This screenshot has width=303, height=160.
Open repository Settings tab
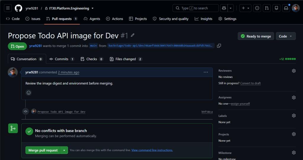pyautogui.click(x=228, y=19)
